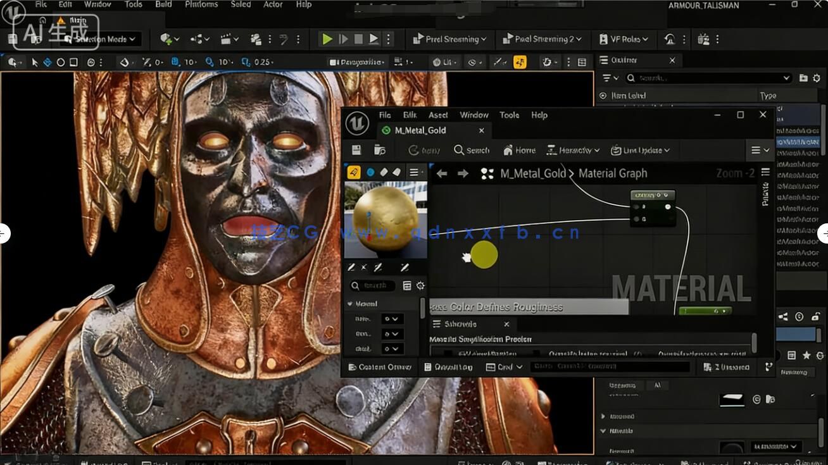Open viewport settings with the lightning bolt icon

pos(519,61)
